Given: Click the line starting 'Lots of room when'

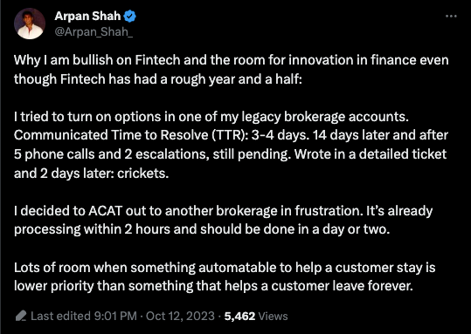Looking at the screenshot, I should [225, 268].
